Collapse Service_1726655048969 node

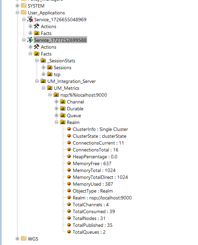[x=24, y=20]
